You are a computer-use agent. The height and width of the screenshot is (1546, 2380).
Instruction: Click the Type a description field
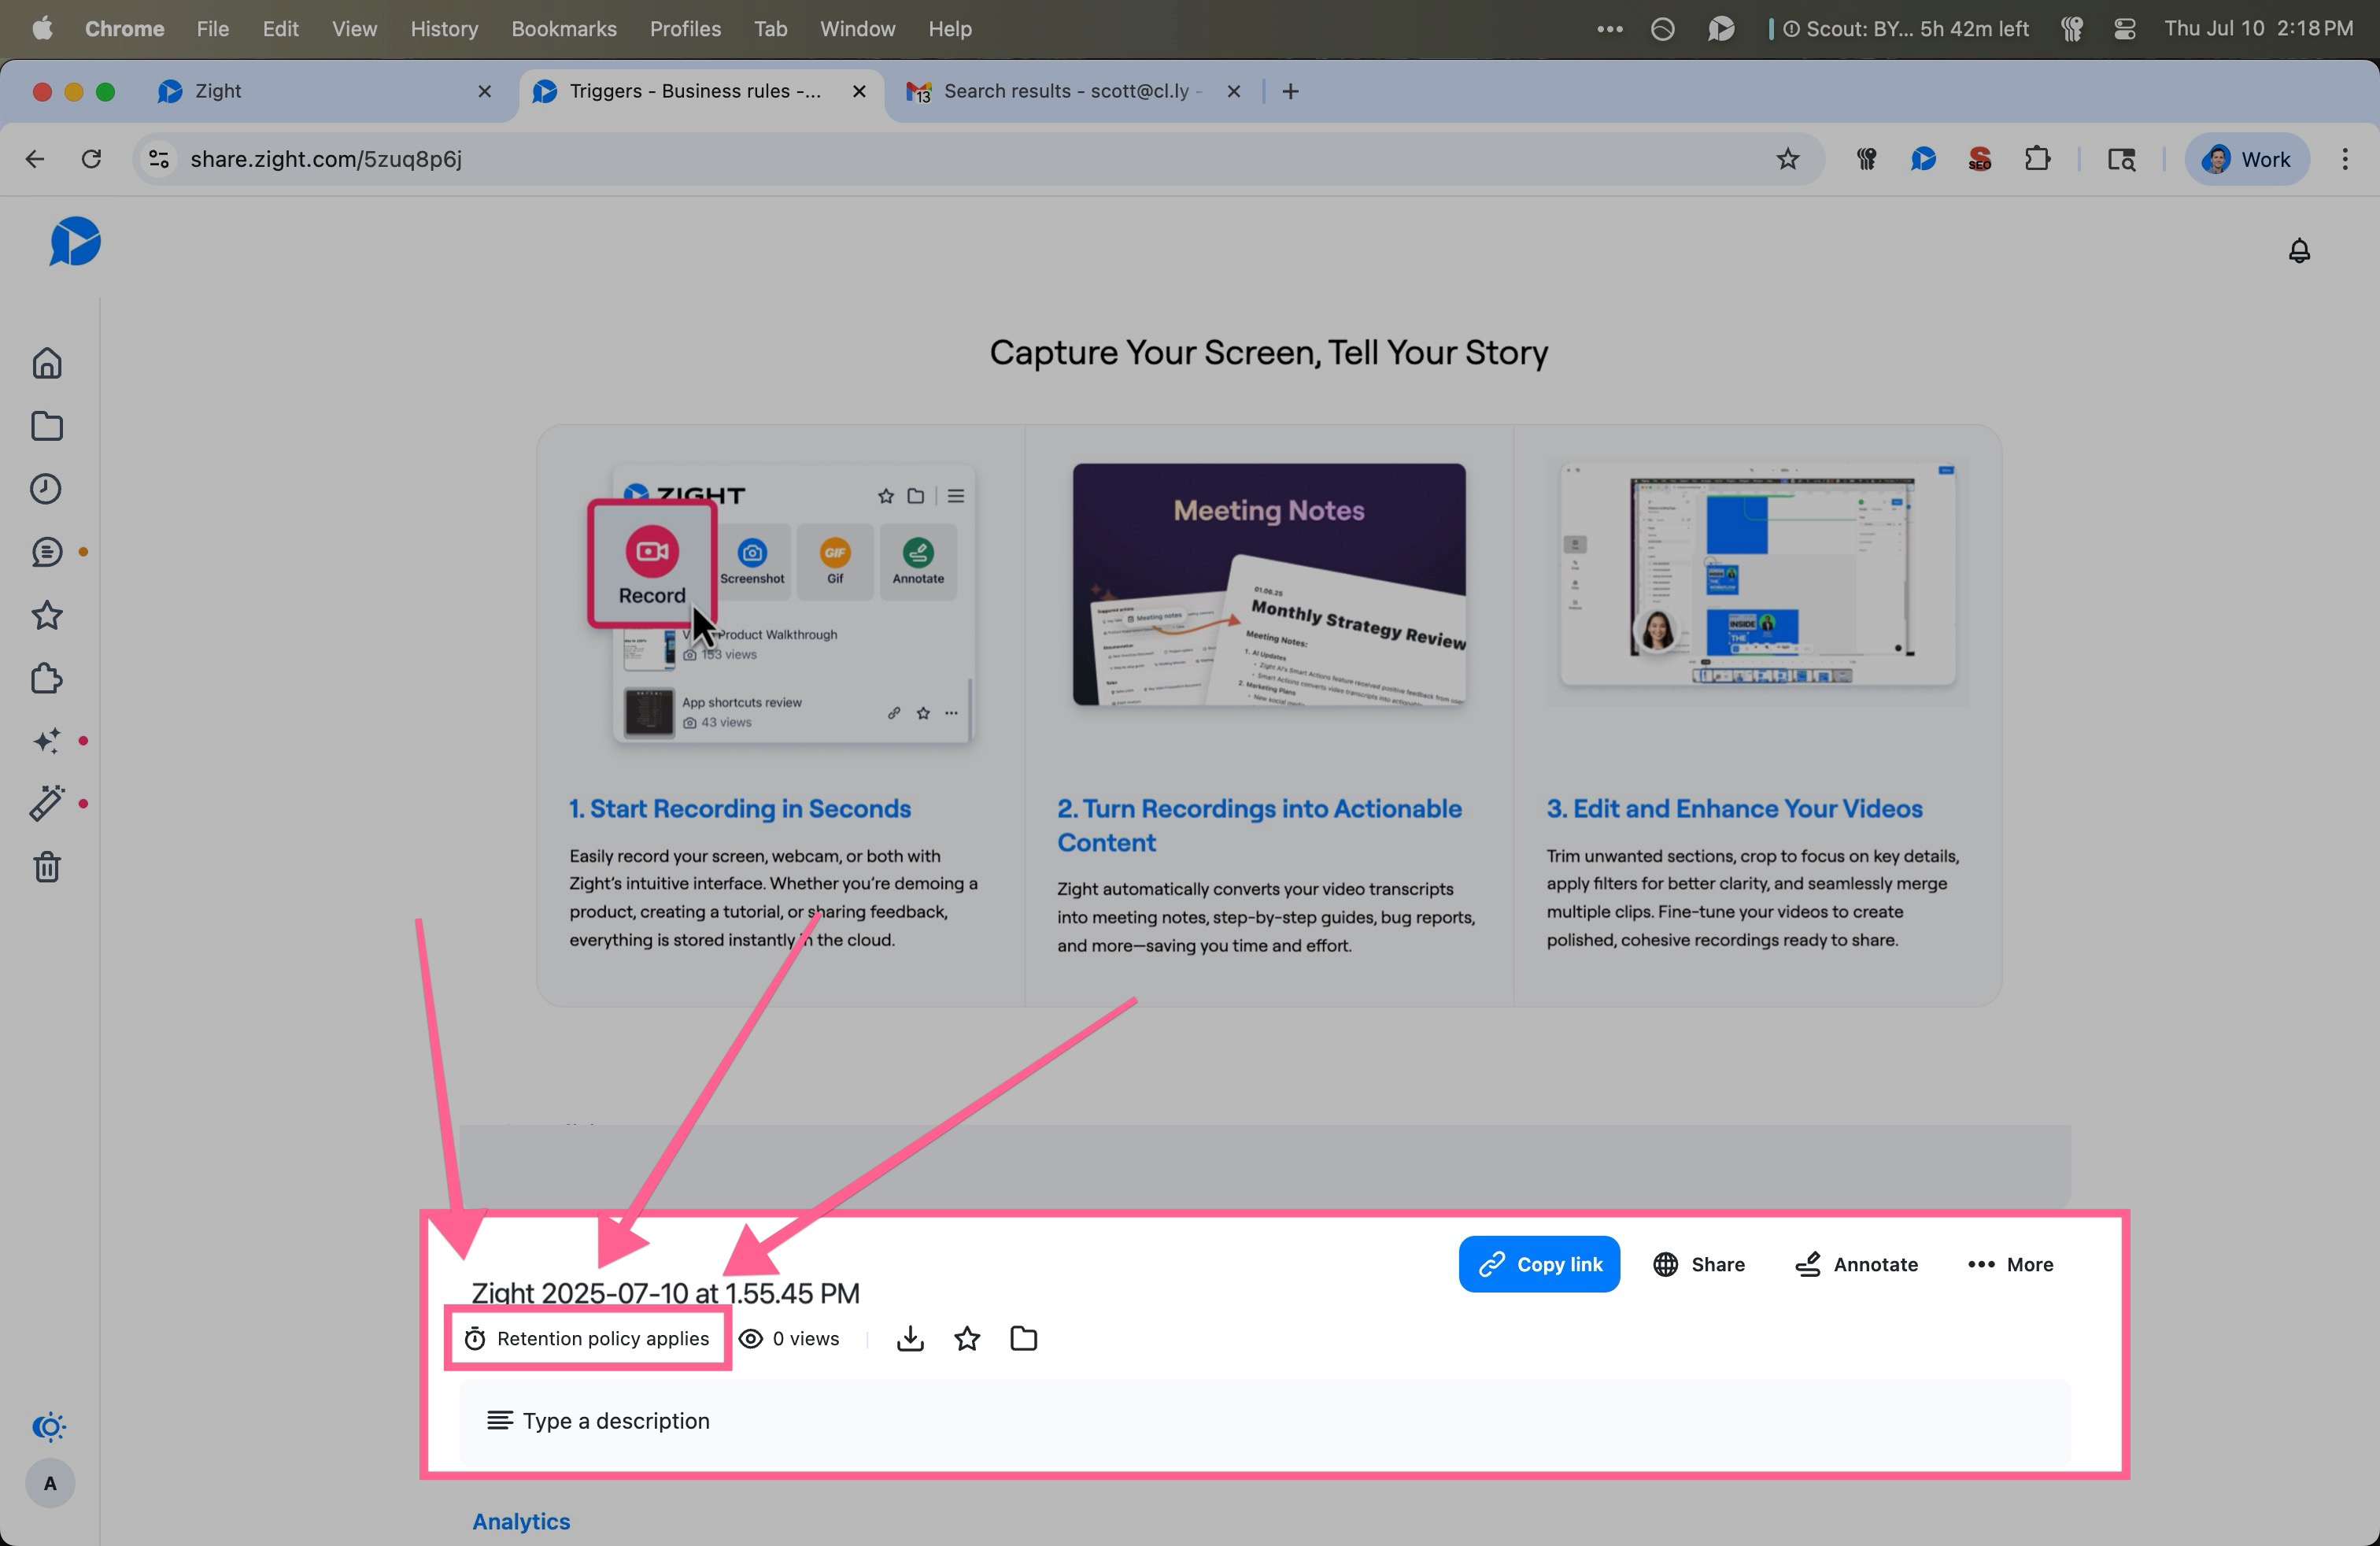(616, 1421)
